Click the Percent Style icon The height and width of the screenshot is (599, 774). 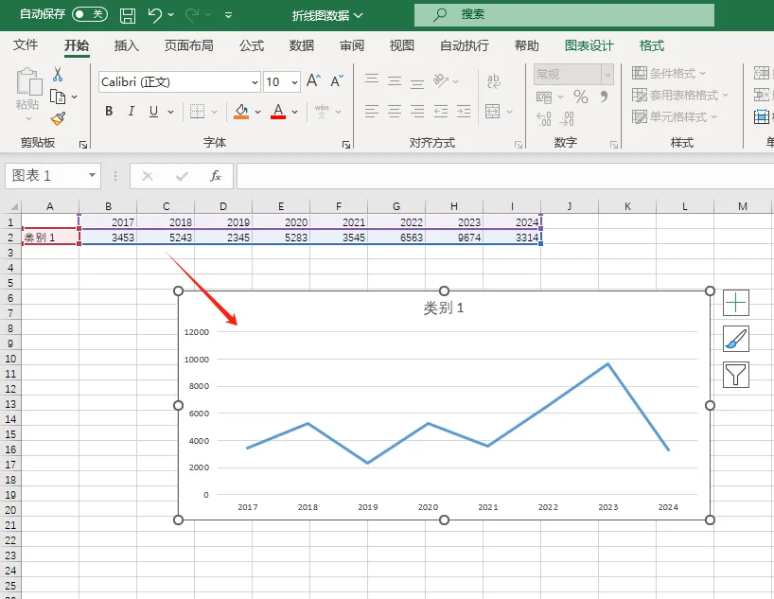pyautogui.click(x=581, y=97)
